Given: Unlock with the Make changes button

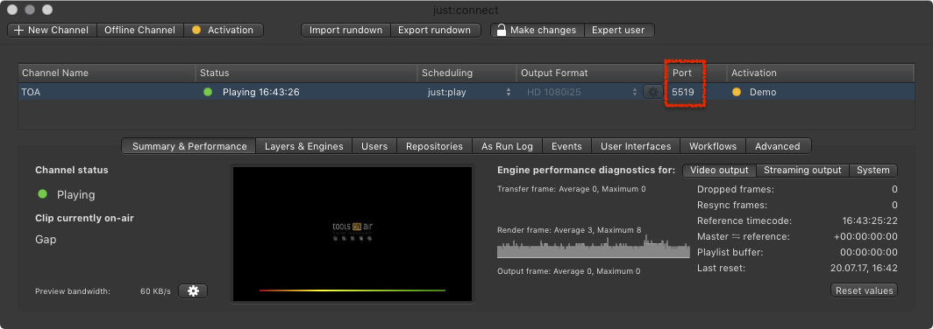Looking at the screenshot, I should pyautogui.click(x=538, y=31).
